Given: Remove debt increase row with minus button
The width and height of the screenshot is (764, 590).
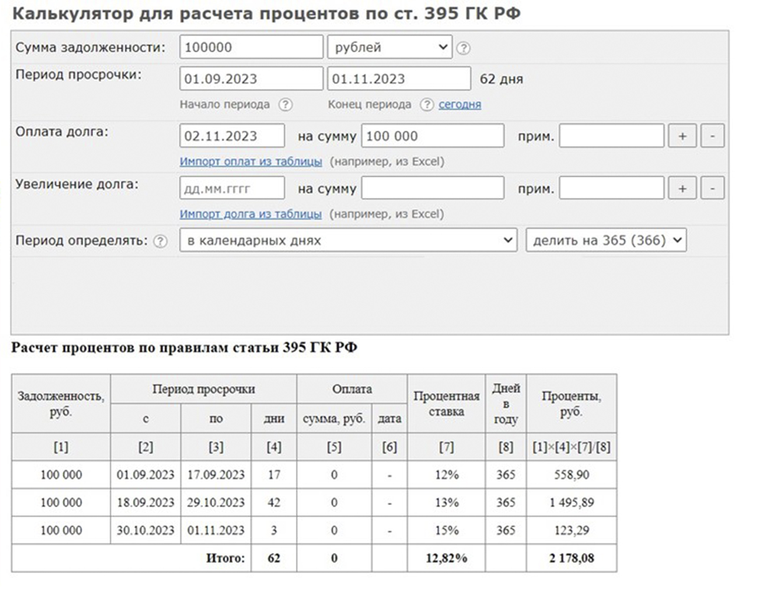Looking at the screenshot, I should (712, 189).
